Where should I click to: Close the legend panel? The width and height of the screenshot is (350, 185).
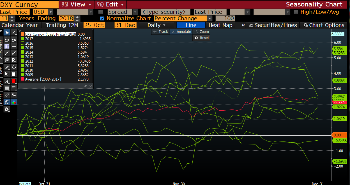point(90,86)
